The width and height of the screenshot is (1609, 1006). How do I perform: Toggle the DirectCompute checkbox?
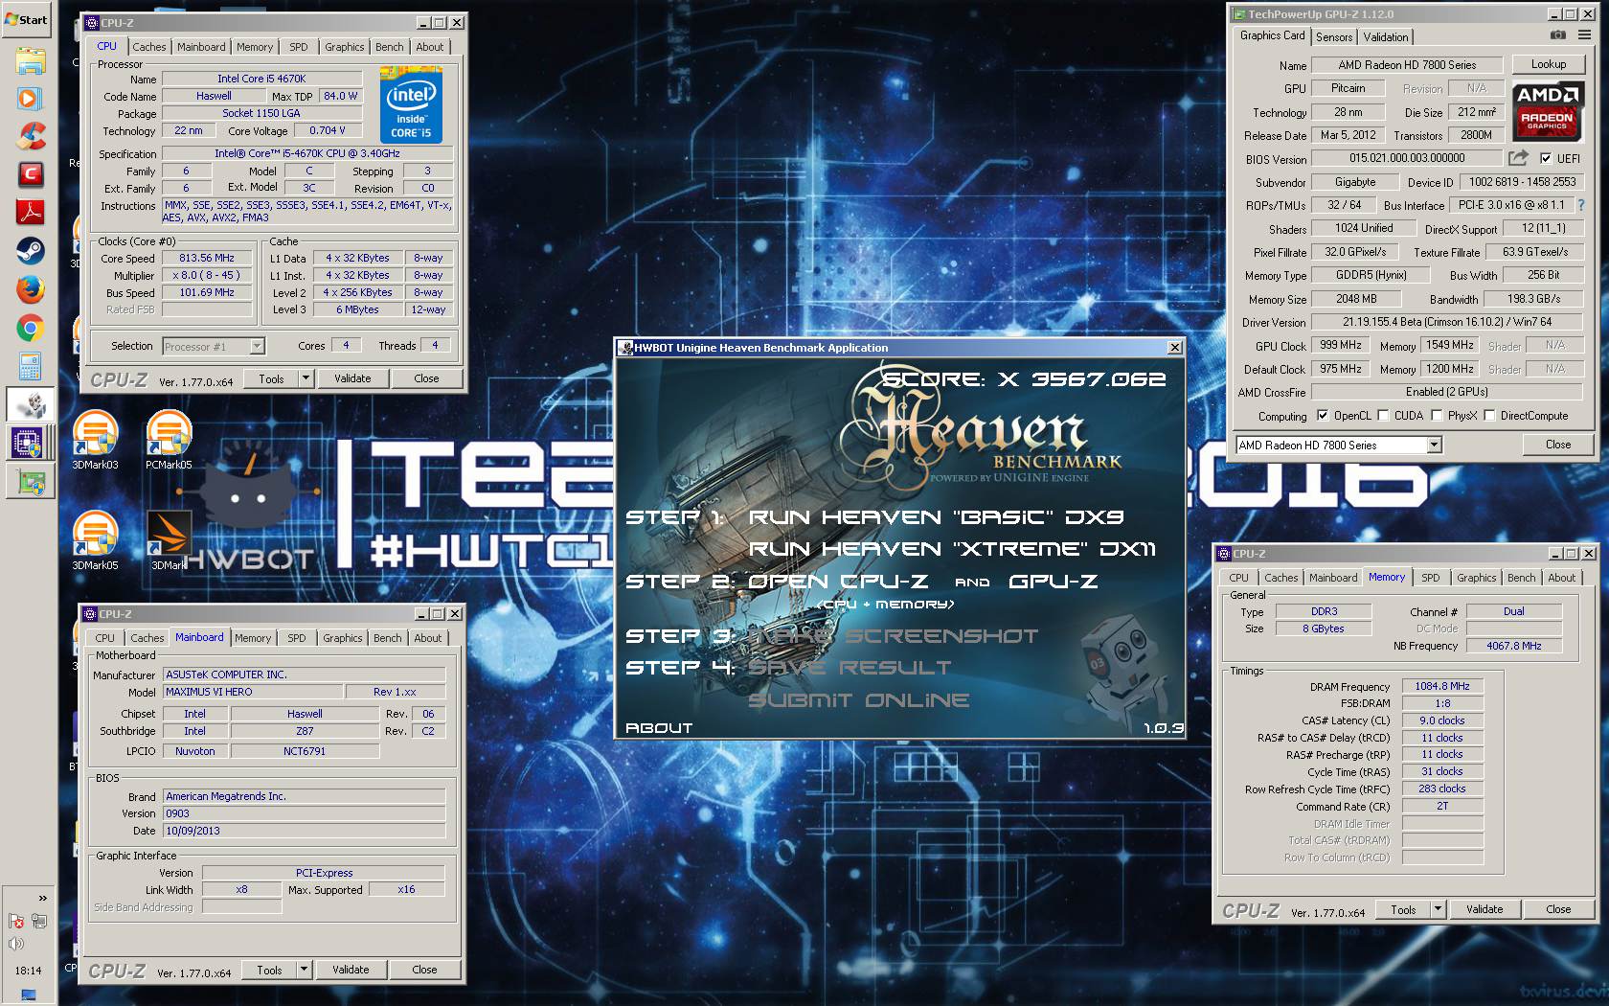coord(1489,416)
